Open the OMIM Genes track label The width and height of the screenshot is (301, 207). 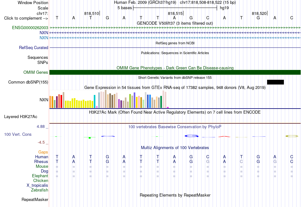(x=35, y=72)
